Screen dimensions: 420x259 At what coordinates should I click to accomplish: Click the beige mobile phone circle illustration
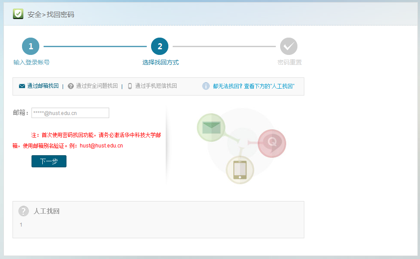(240, 169)
